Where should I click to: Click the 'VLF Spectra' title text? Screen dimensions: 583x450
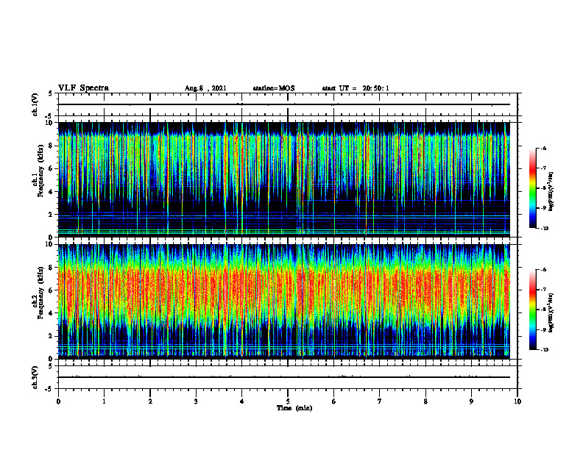point(83,88)
